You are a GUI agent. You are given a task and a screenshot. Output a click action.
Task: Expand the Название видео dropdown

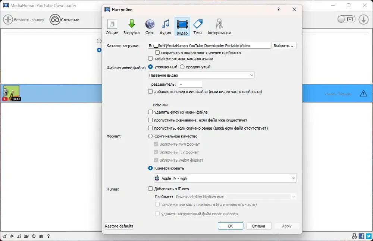[x=201, y=75]
